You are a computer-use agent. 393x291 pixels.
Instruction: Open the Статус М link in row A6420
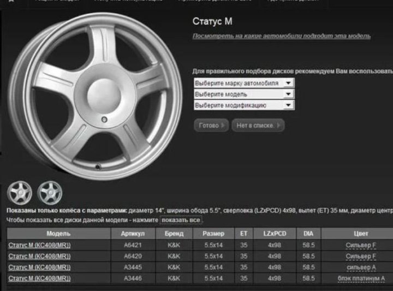click(39, 256)
